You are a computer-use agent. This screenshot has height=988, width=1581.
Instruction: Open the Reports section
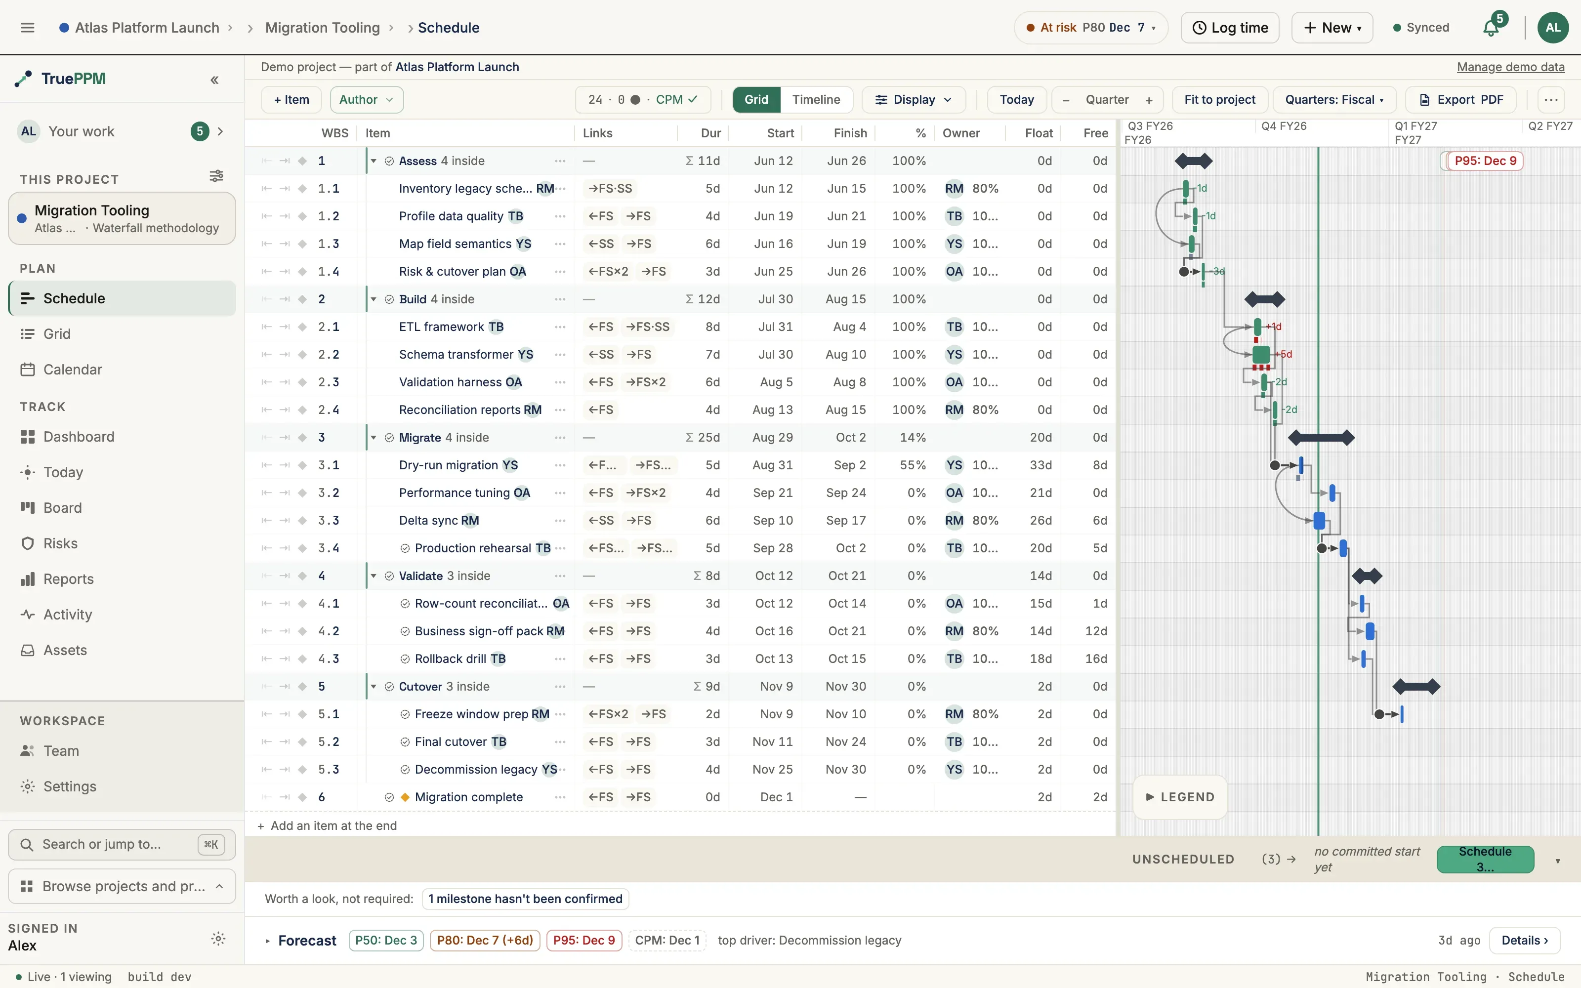(x=122, y=579)
